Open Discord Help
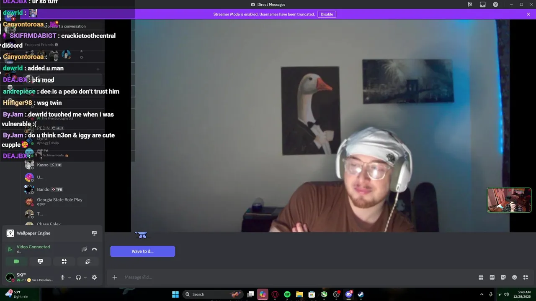This screenshot has width=536, height=301. pos(495,5)
